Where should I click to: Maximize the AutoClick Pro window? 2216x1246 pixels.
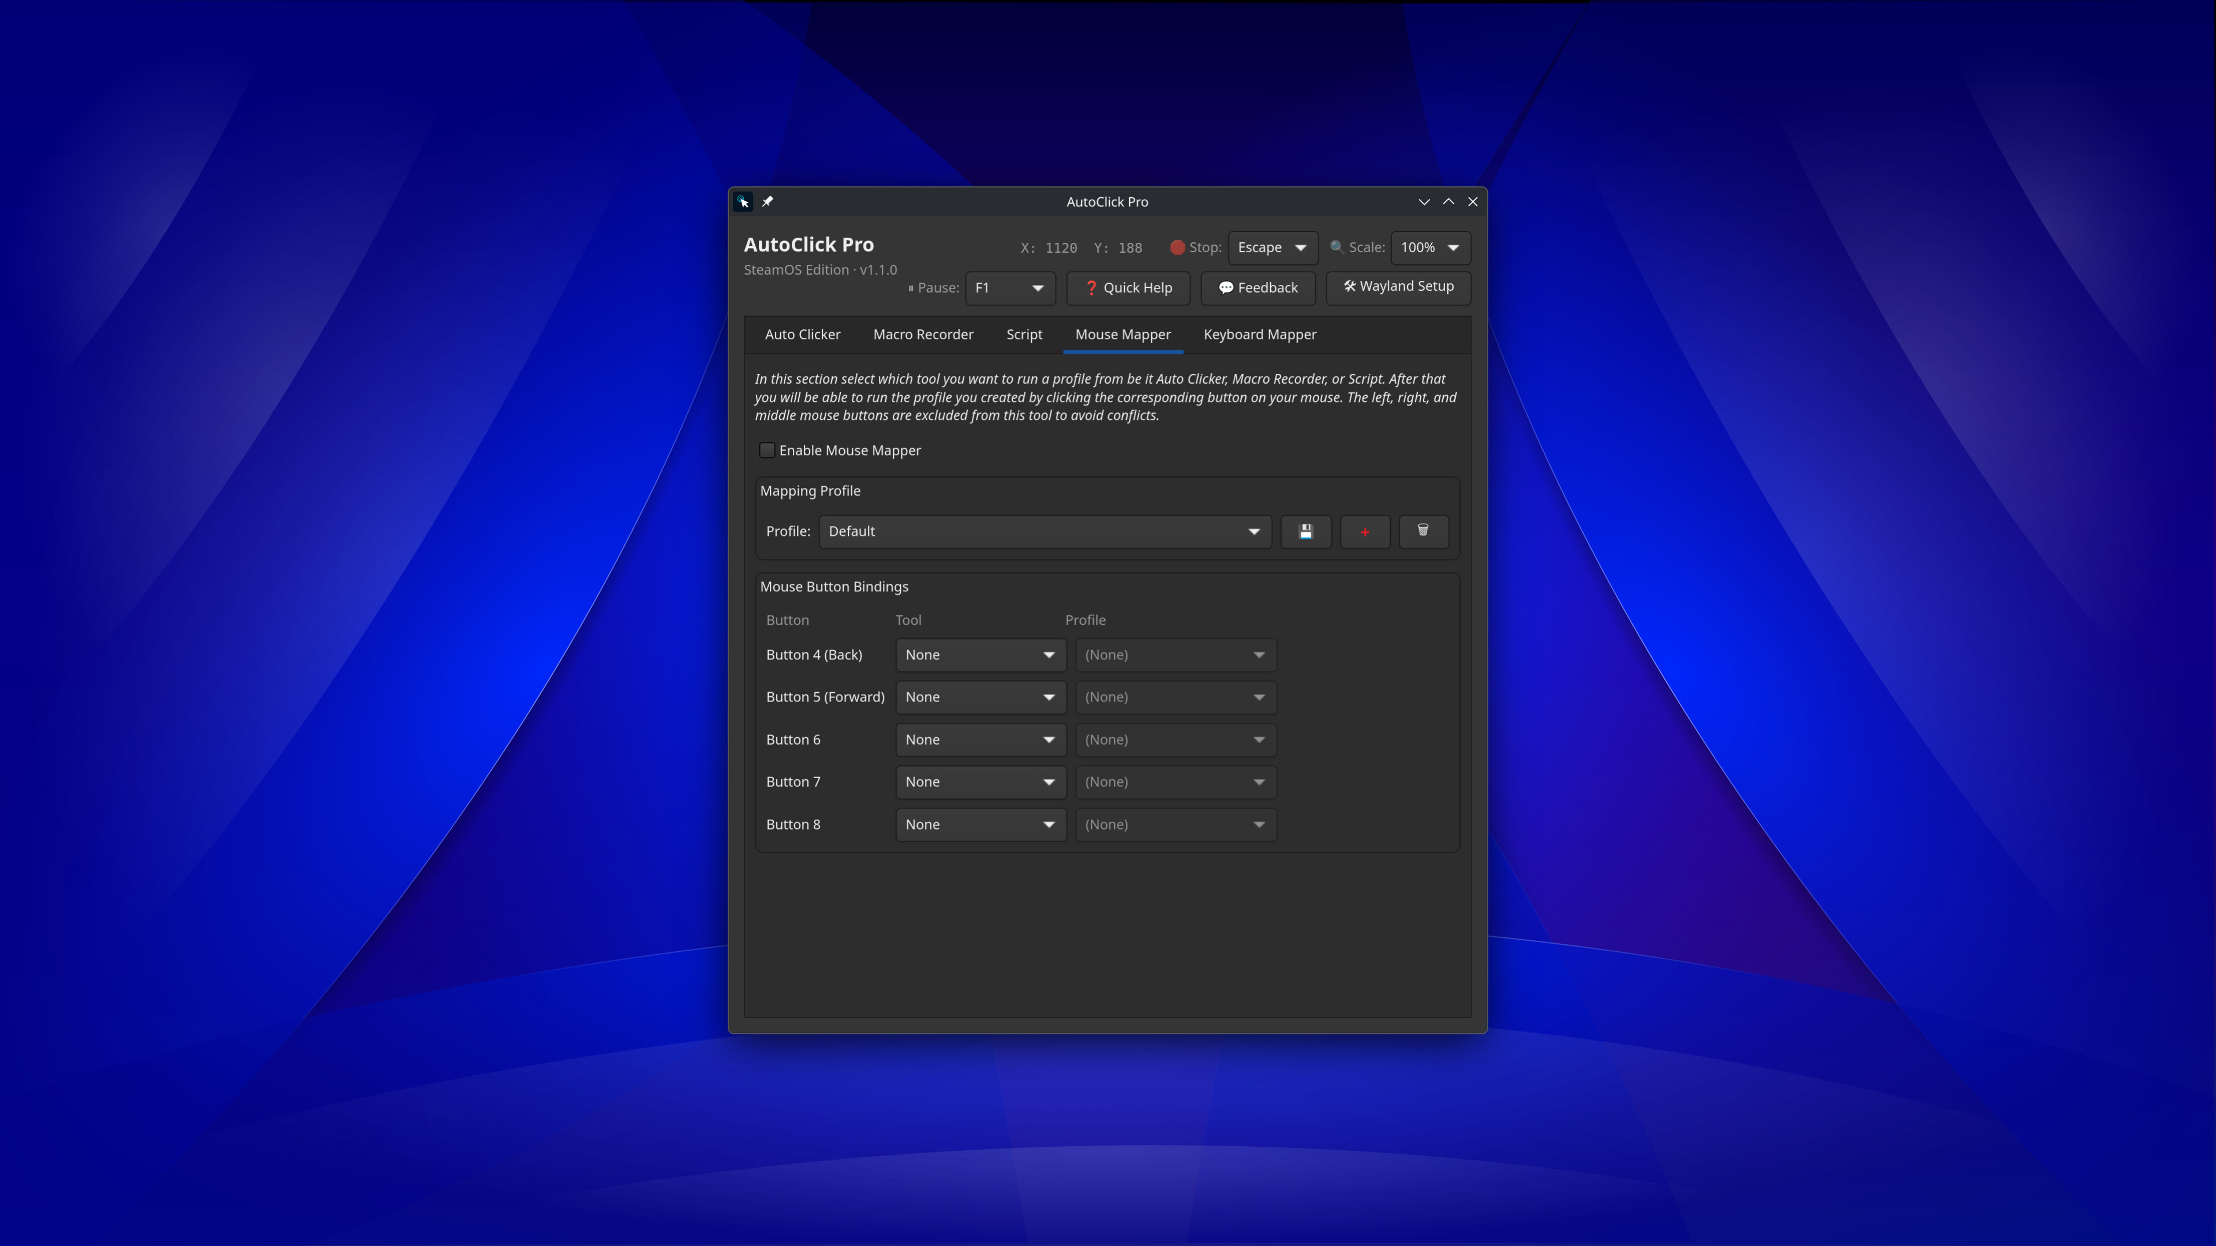coord(1448,201)
